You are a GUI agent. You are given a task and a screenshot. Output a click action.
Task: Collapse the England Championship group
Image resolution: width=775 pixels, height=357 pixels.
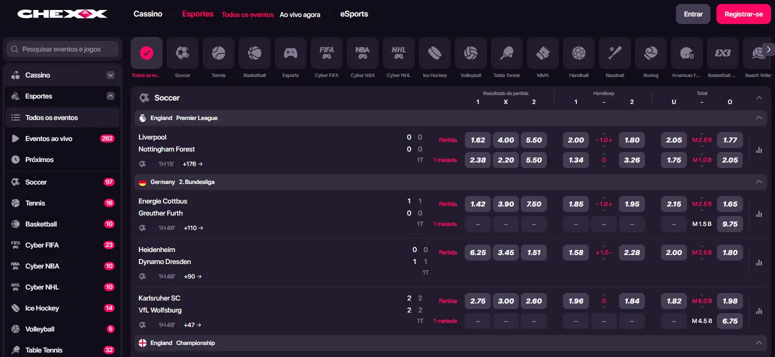tap(759, 343)
